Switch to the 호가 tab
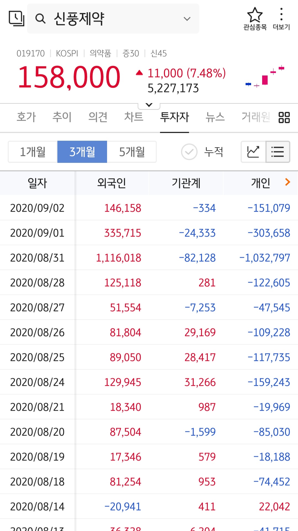This screenshot has width=298, height=531. pos(26,117)
